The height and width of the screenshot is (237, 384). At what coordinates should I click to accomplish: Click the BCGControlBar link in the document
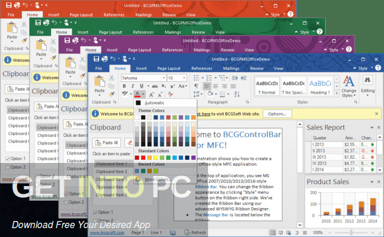[252, 134]
